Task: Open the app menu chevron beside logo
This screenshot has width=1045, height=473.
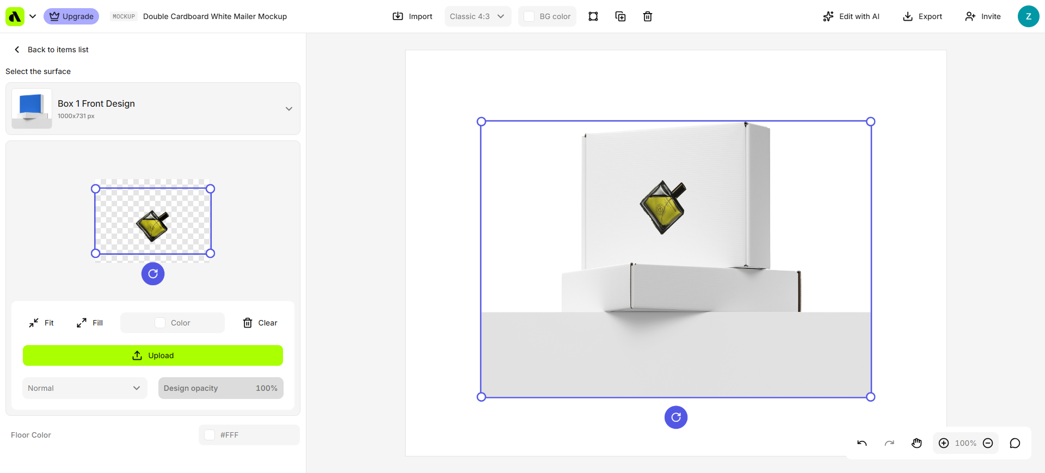Action: tap(33, 16)
